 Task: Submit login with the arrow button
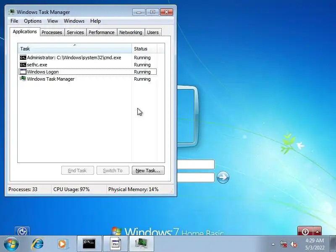223,177
